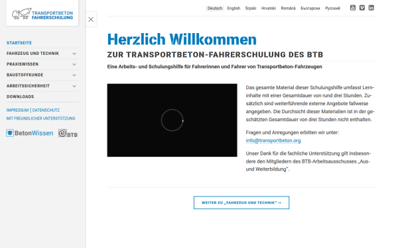Viewport: 398px width, 248px height.
Task: Switch language to Deutsch
Action: pyautogui.click(x=215, y=8)
